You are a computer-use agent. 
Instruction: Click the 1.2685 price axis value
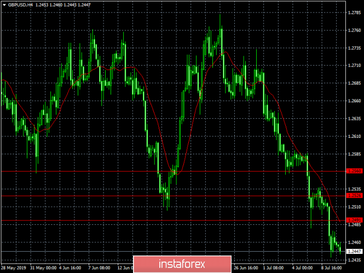355,83
